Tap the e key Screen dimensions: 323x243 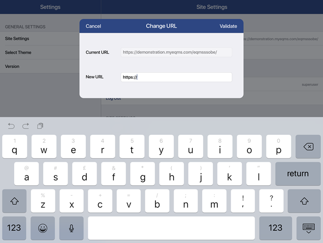(x=73, y=147)
